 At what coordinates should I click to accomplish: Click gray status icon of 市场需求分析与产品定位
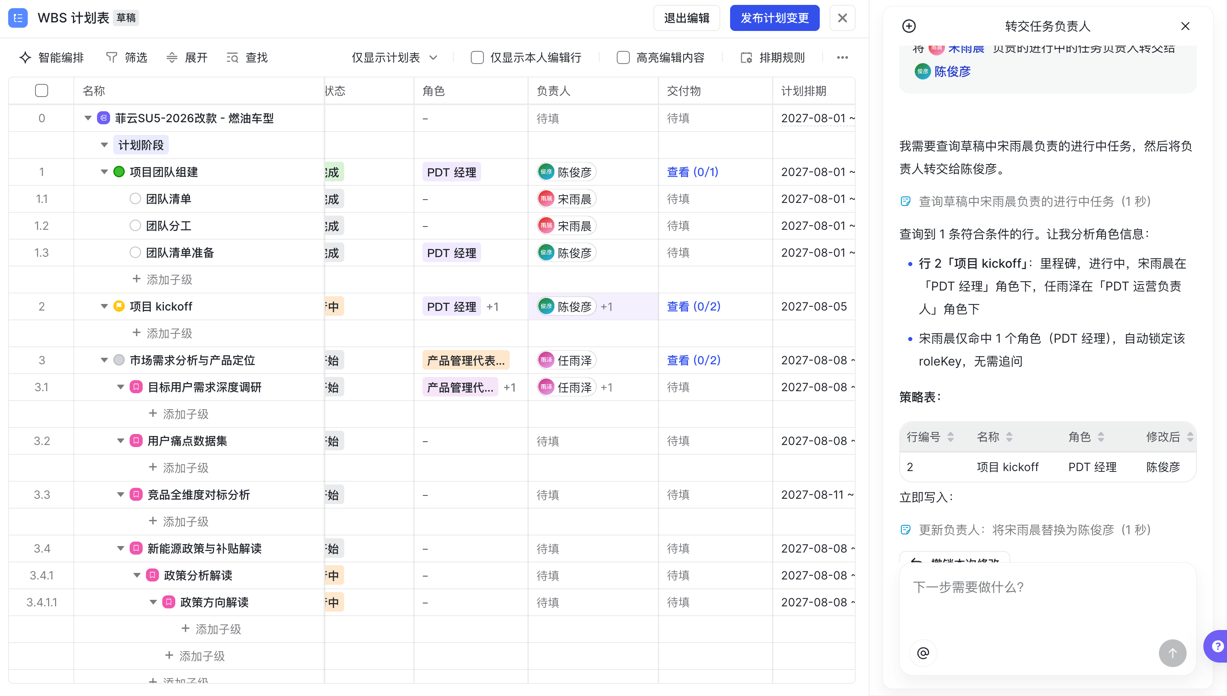coord(119,360)
